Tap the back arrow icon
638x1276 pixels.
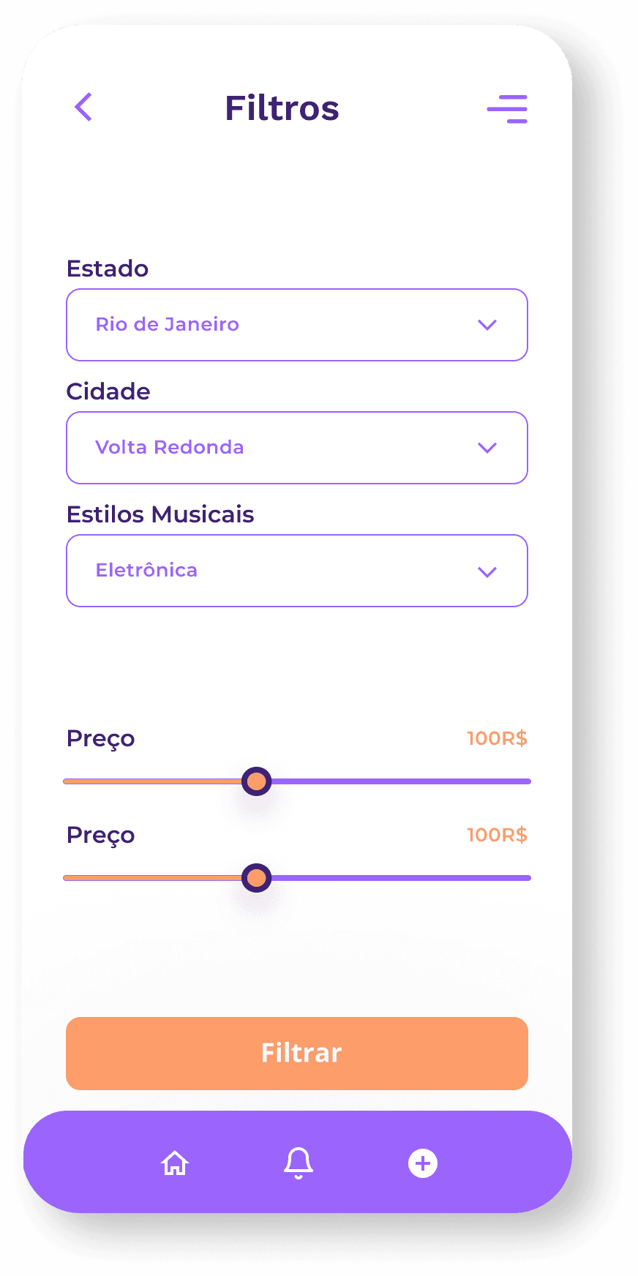click(x=83, y=107)
